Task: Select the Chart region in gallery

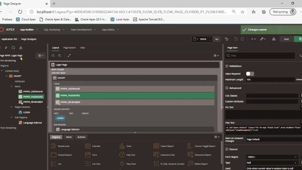Action: click(126, 146)
